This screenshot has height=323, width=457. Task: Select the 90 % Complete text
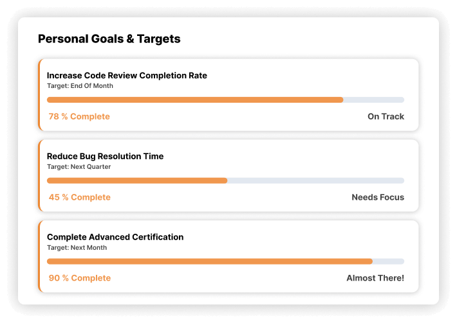pyautogui.click(x=79, y=279)
